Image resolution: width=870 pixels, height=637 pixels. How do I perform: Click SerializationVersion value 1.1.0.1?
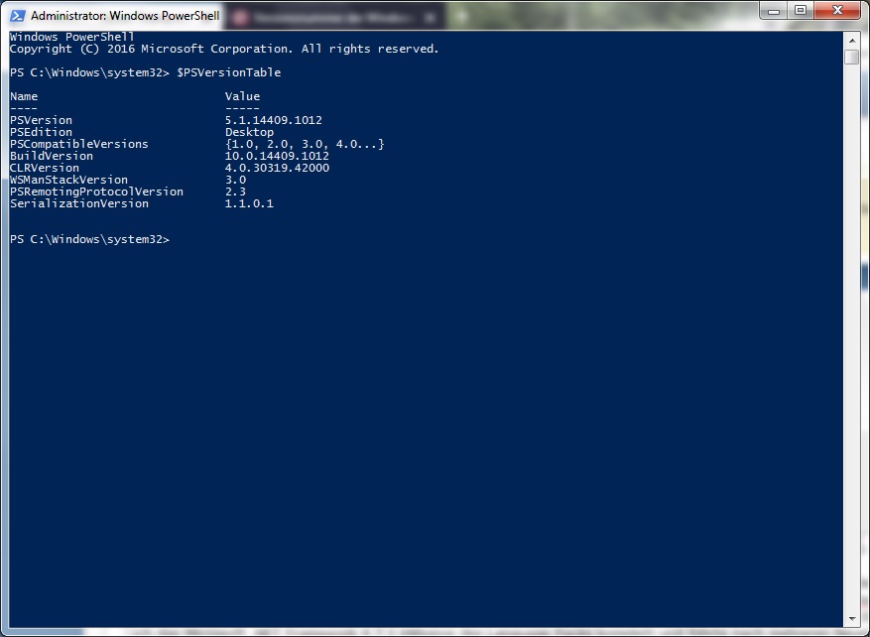[249, 203]
